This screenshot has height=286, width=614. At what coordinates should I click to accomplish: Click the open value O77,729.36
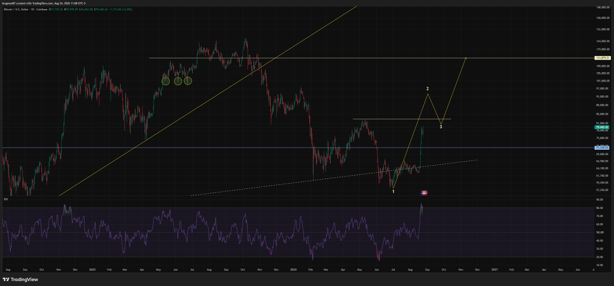click(x=56, y=9)
